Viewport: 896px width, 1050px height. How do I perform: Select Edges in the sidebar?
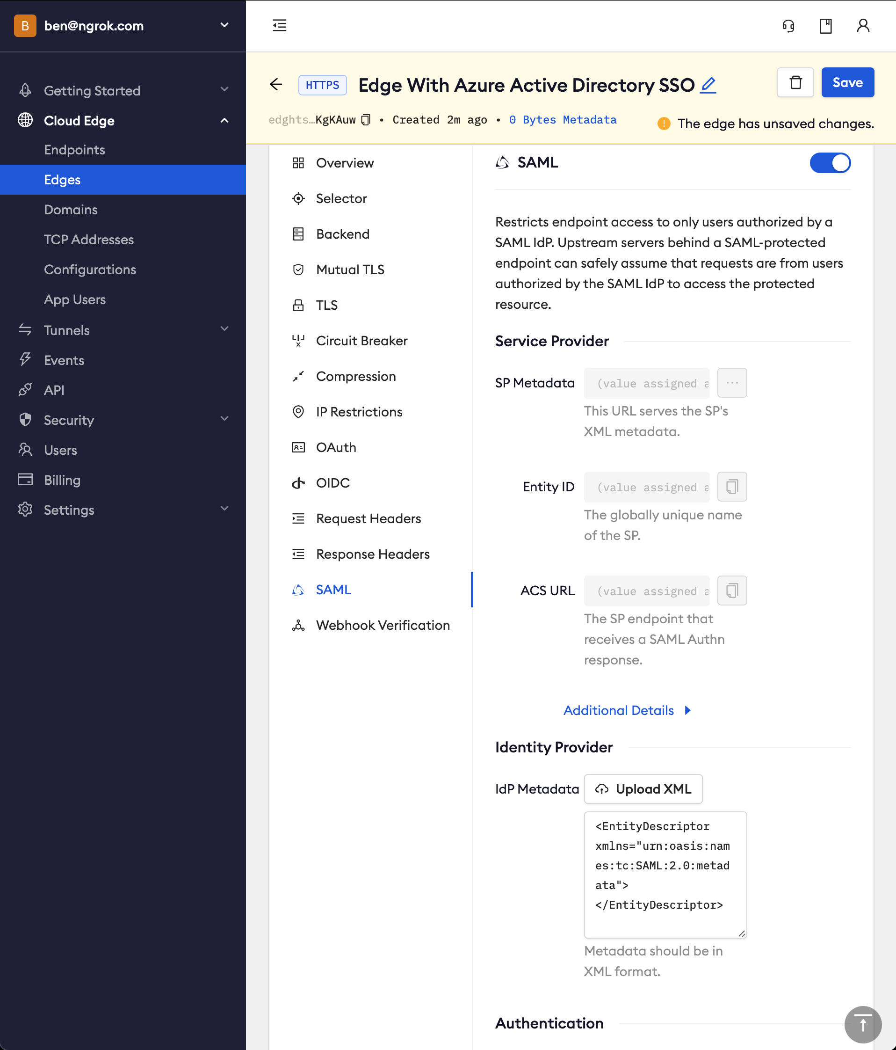[123, 179]
